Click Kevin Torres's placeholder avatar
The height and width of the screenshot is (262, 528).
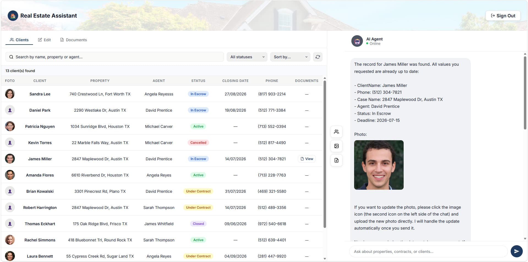(x=10, y=142)
